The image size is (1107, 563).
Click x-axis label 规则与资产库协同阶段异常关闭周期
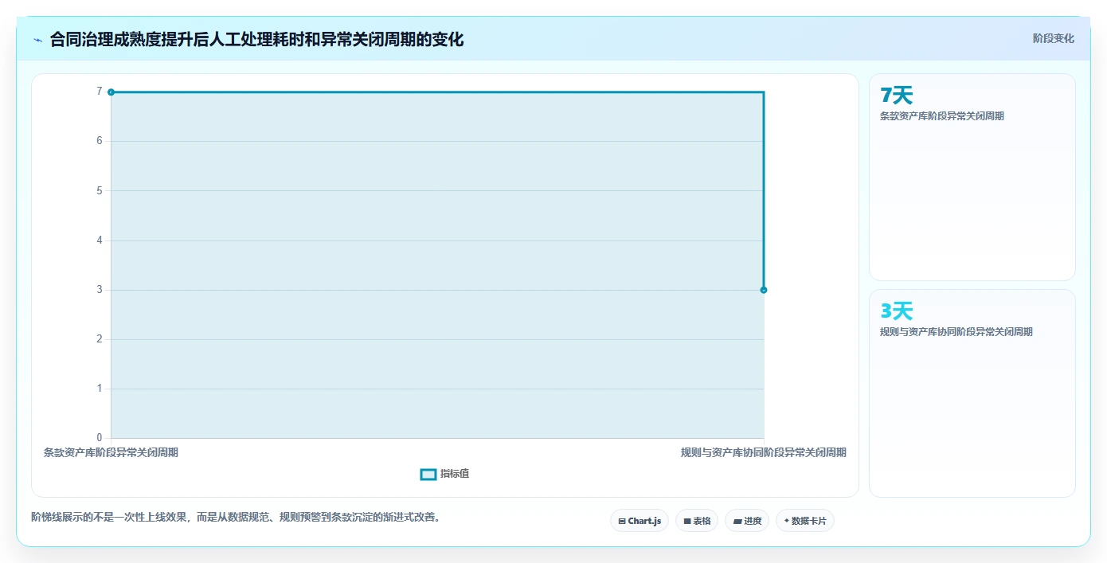click(x=763, y=452)
